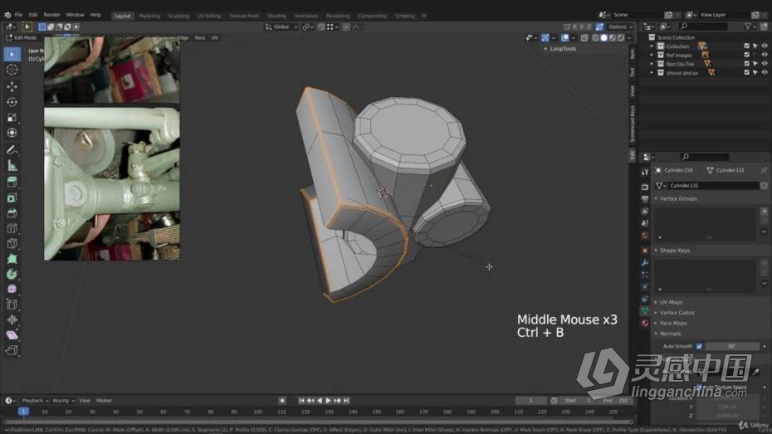Open the Object Data mesh properties tab

point(645,311)
